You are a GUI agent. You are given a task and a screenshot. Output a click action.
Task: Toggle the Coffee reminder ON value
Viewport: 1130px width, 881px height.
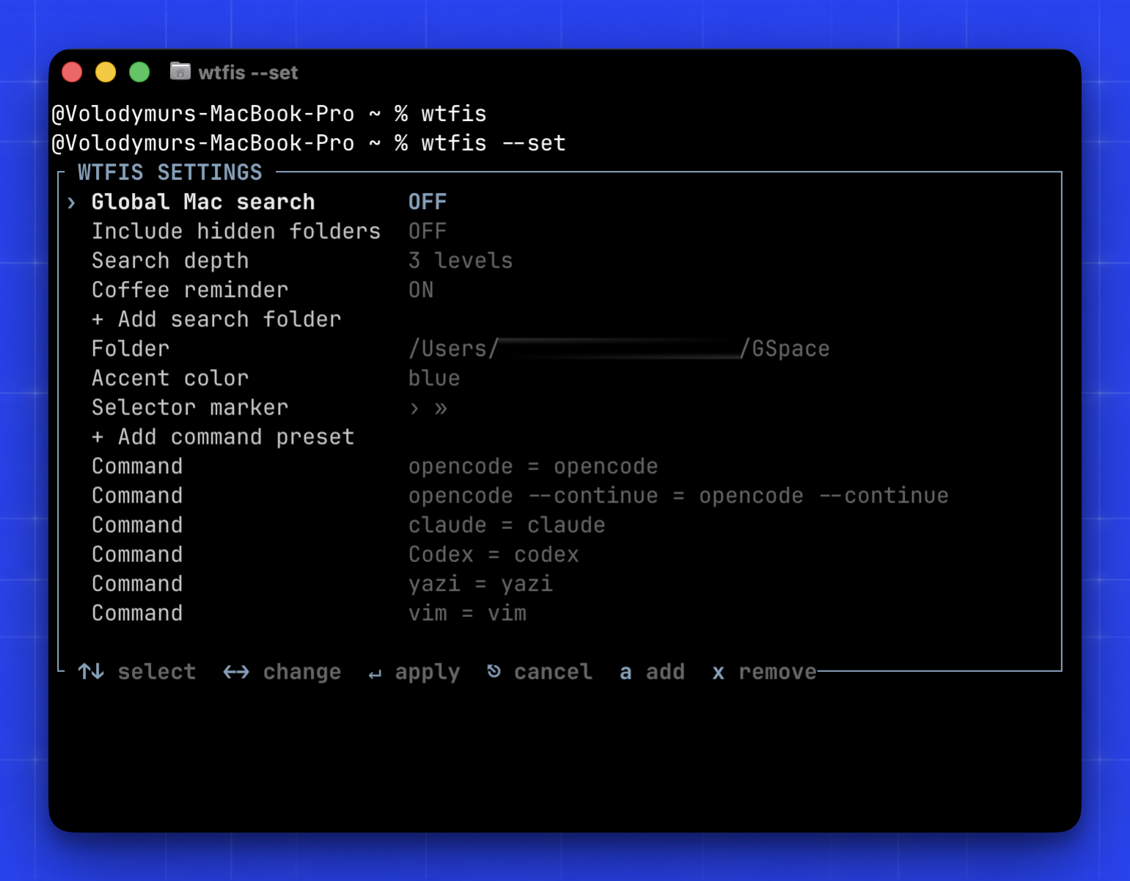click(421, 290)
